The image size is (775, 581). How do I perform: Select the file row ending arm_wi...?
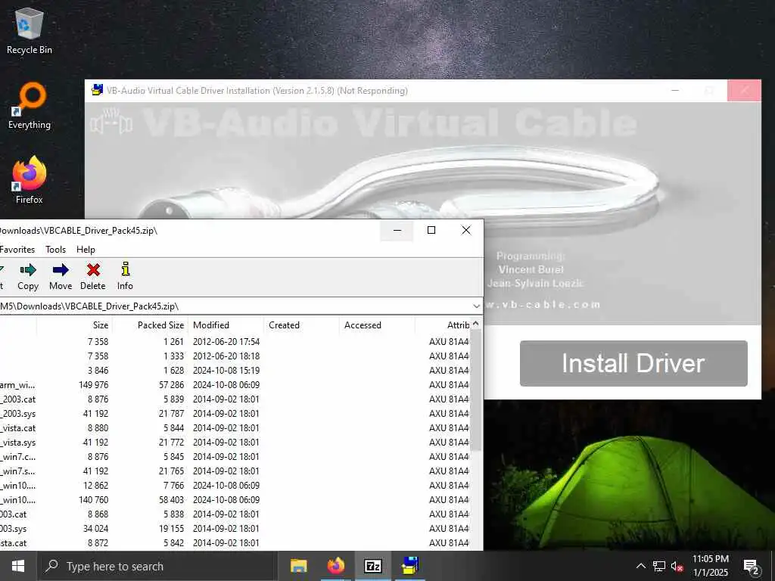235,384
